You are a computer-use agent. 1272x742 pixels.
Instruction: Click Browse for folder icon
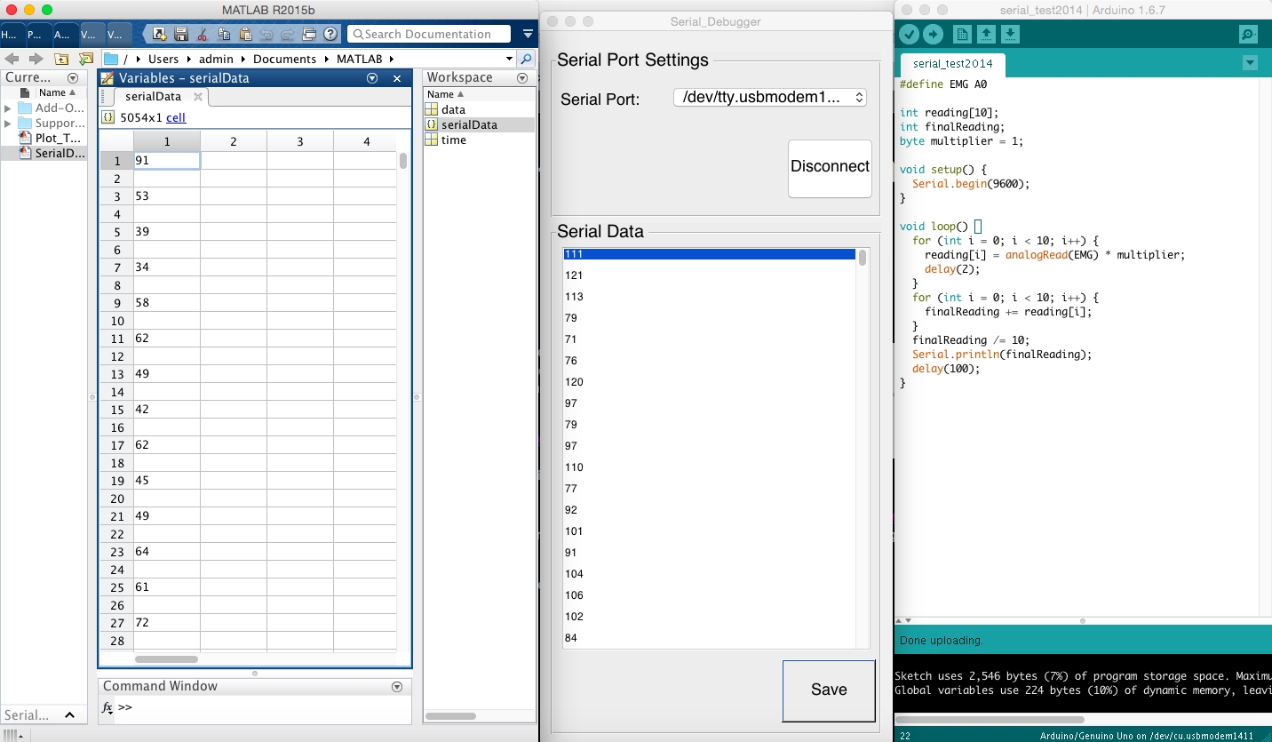click(x=85, y=59)
